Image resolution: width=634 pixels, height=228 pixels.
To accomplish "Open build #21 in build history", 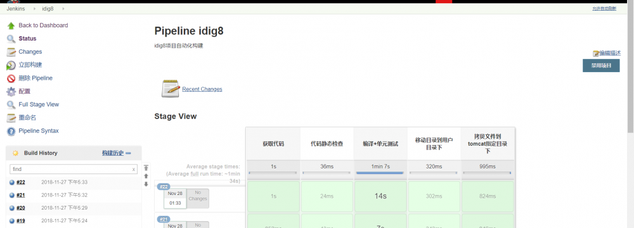I will point(21,195).
